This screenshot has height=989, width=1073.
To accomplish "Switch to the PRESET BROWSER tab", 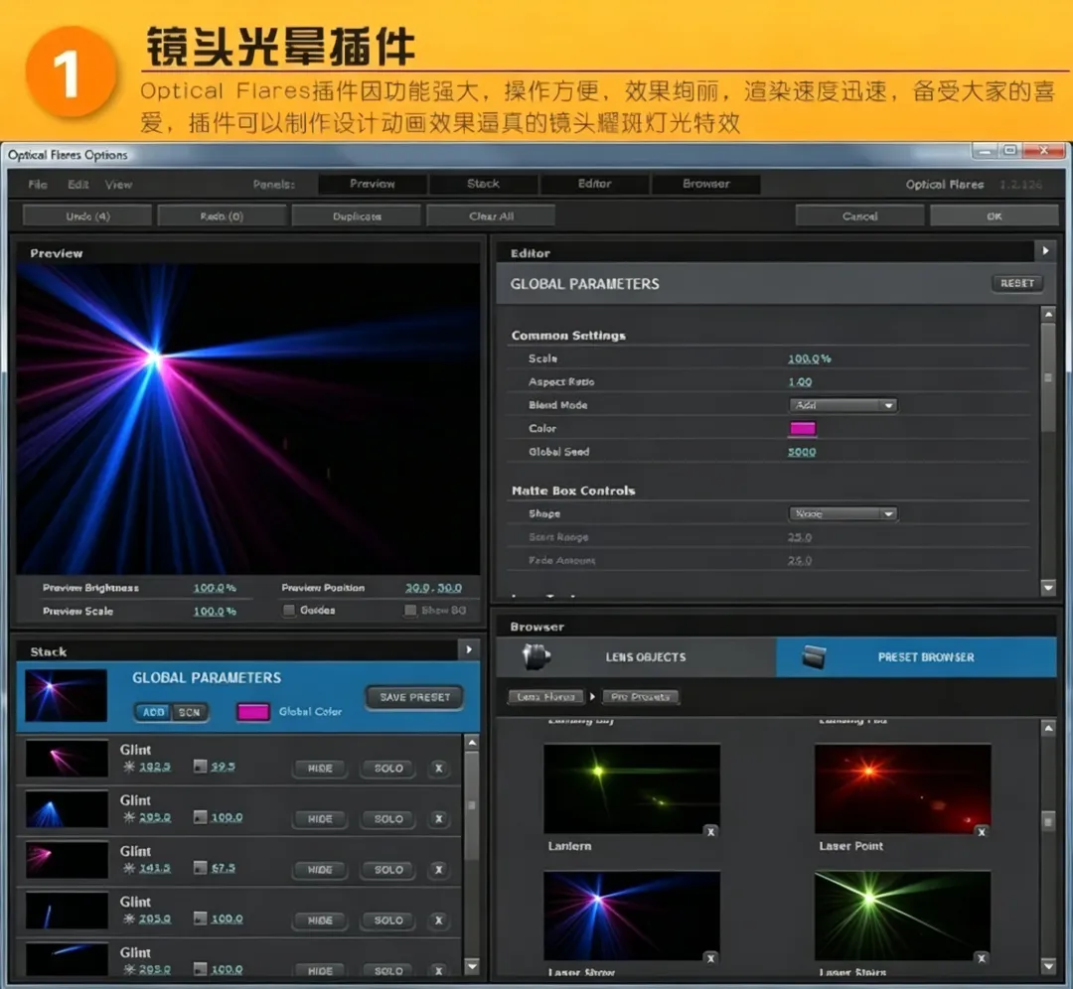I will tap(916, 657).
